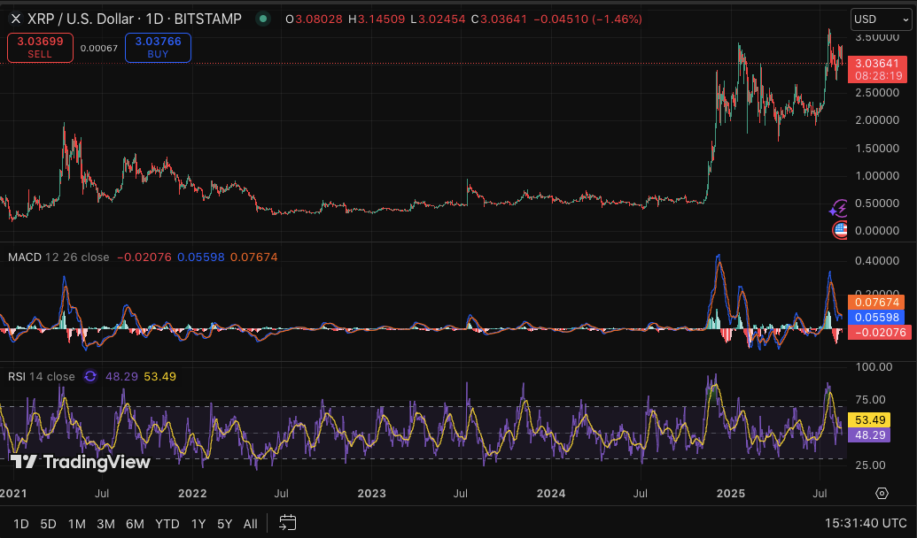Click the green market status dot
This screenshot has width=917, height=538.
click(x=262, y=19)
